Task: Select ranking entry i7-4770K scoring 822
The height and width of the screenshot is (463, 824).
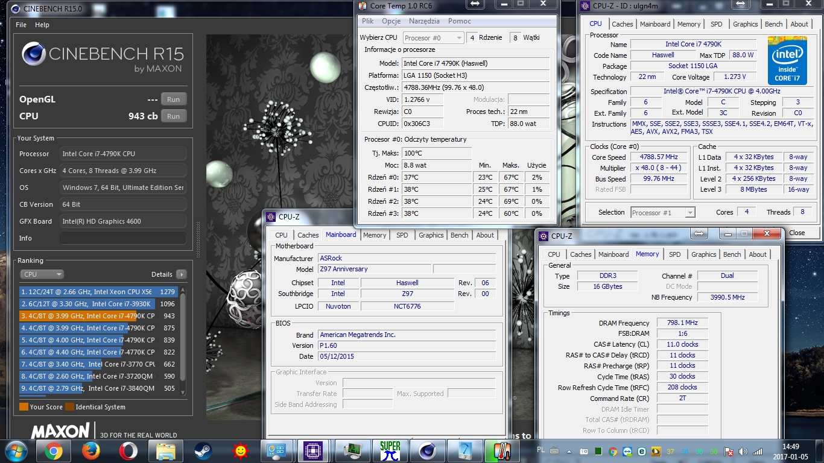Action: pyautogui.click(x=99, y=352)
